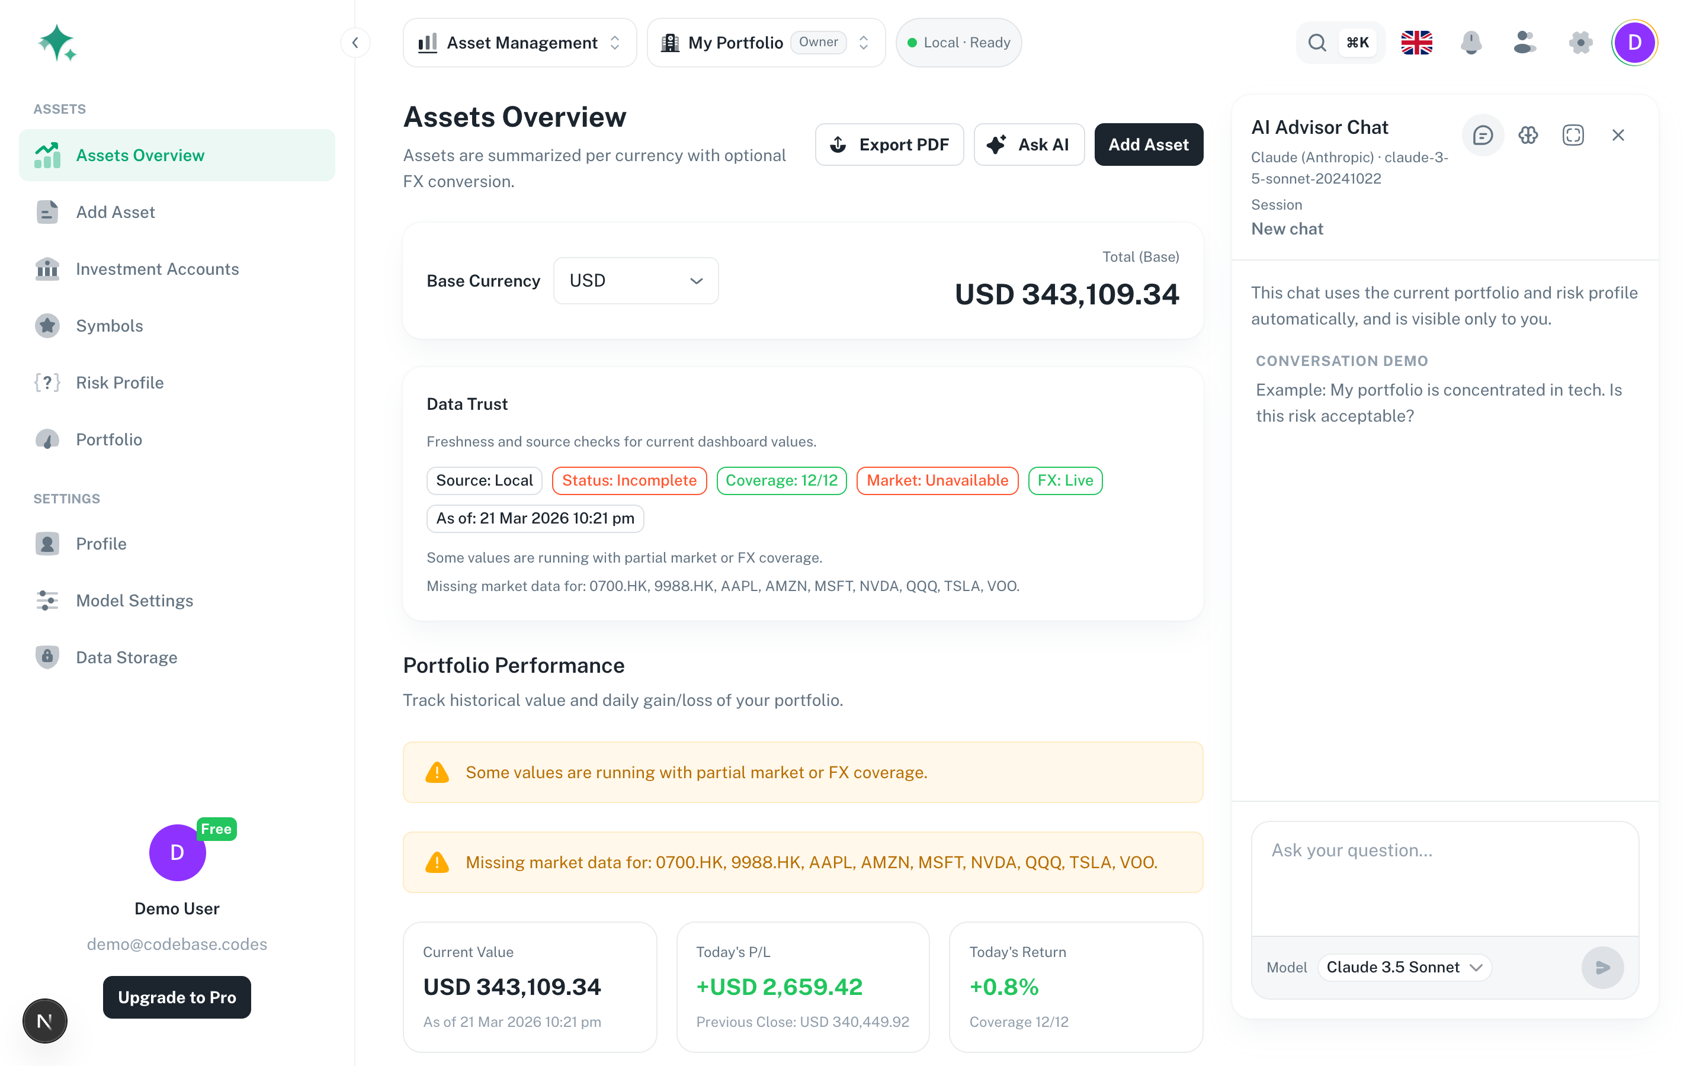Select the Symbols sidebar item
This screenshot has width=1706, height=1066.
[108, 325]
